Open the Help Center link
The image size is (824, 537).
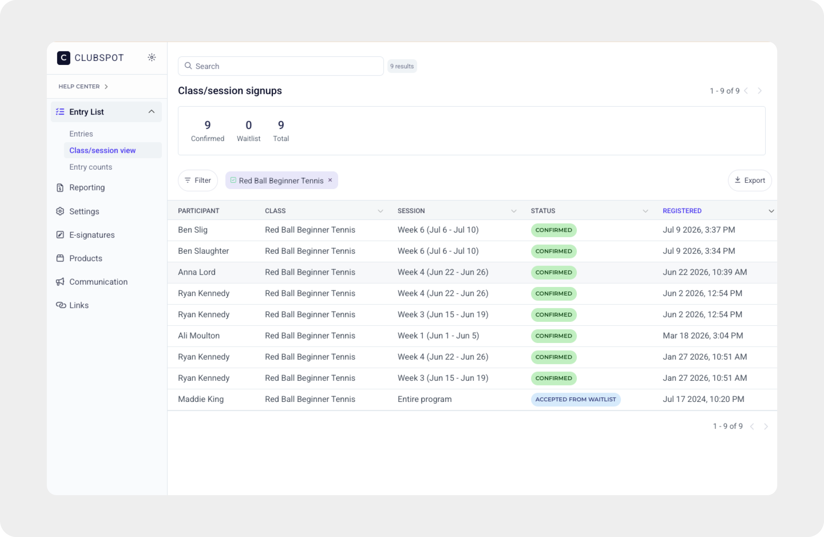pyautogui.click(x=83, y=87)
